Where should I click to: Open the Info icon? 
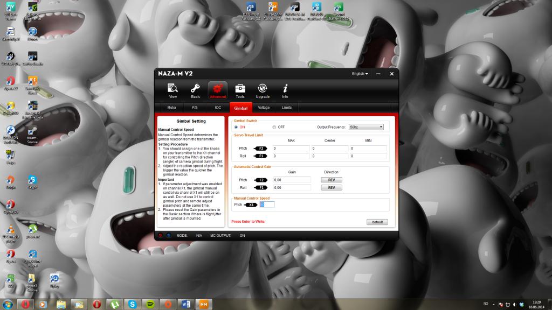pos(285,90)
